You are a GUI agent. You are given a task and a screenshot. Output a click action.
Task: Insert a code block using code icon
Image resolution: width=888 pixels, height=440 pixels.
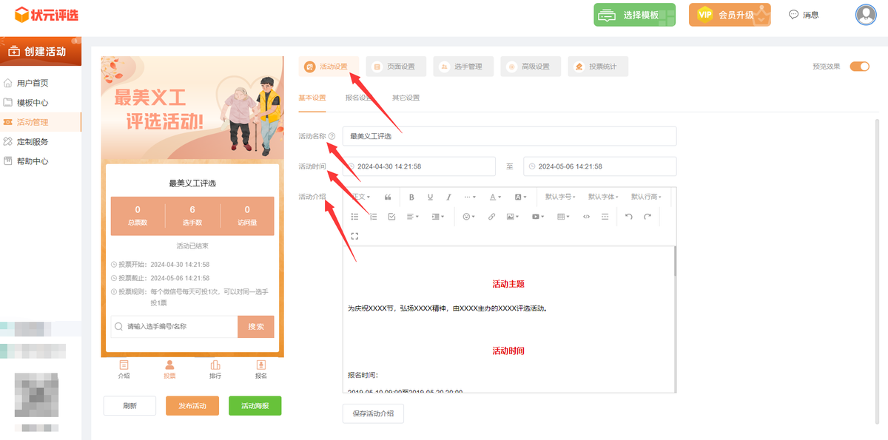coord(587,217)
